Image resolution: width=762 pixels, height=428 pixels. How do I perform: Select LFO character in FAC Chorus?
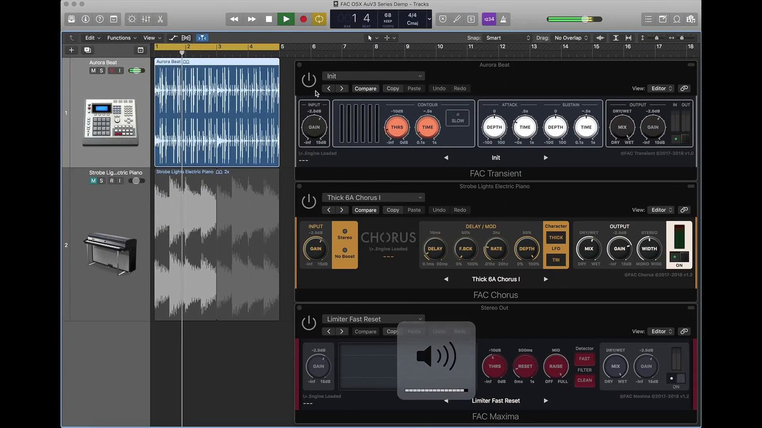click(555, 248)
